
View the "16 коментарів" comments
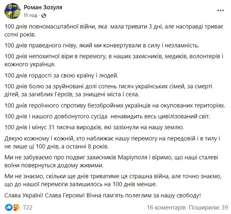point(166,207)
